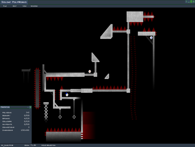Image resolution: width=195 pixels, height=147 pixels.
Task: Click the 4/128 spawns count value
Action: (x=26, y=118)
